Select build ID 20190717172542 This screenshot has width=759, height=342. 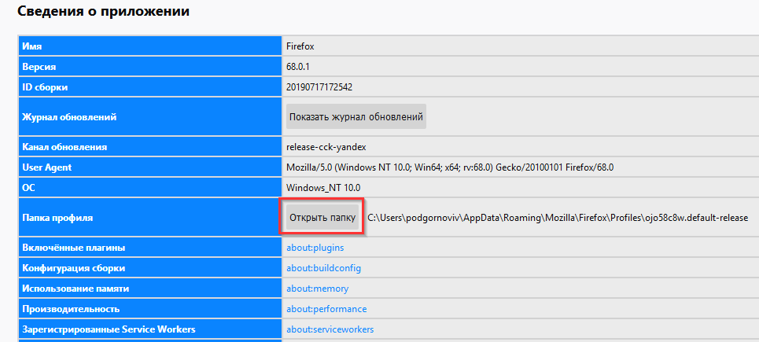[319, 87]
